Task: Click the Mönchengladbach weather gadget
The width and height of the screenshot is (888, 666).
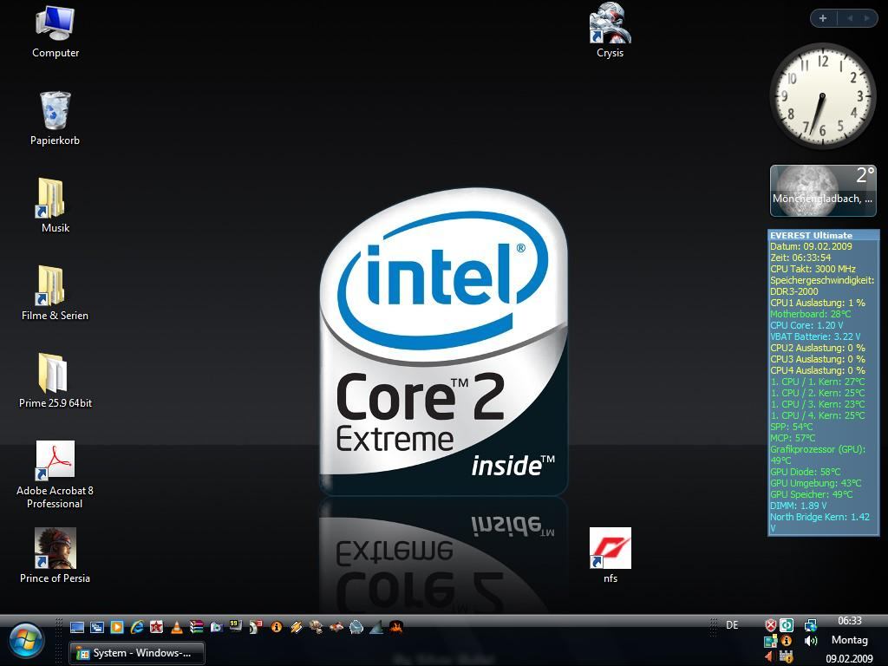Action: pyautogui.click(x=823, y=191)
